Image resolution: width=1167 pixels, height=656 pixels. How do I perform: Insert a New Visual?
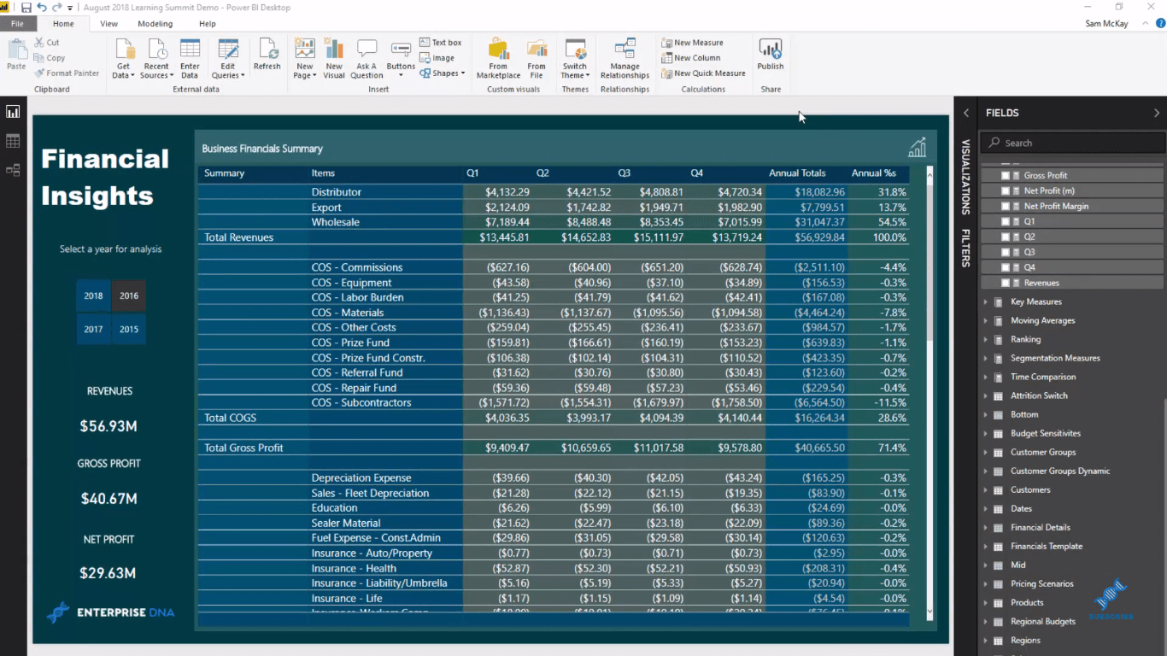(334, 59)
